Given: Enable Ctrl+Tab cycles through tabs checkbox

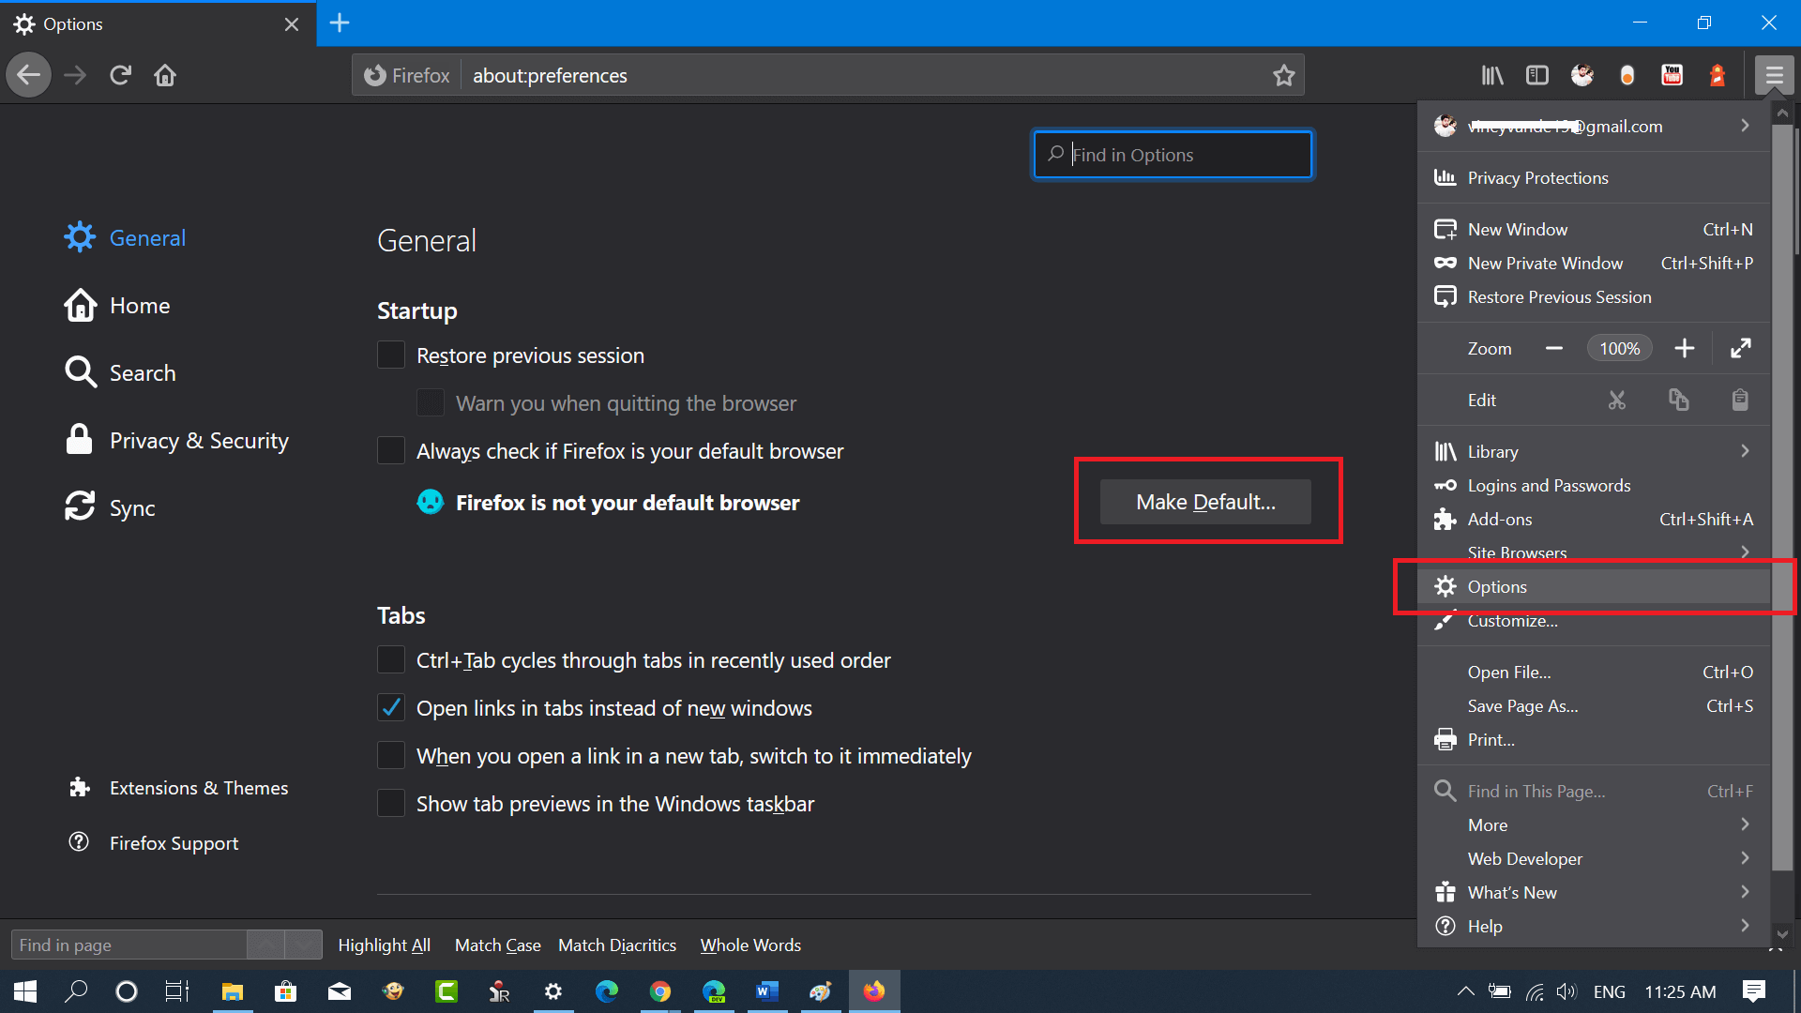Looking at the screenshot, I should point(391,660).
